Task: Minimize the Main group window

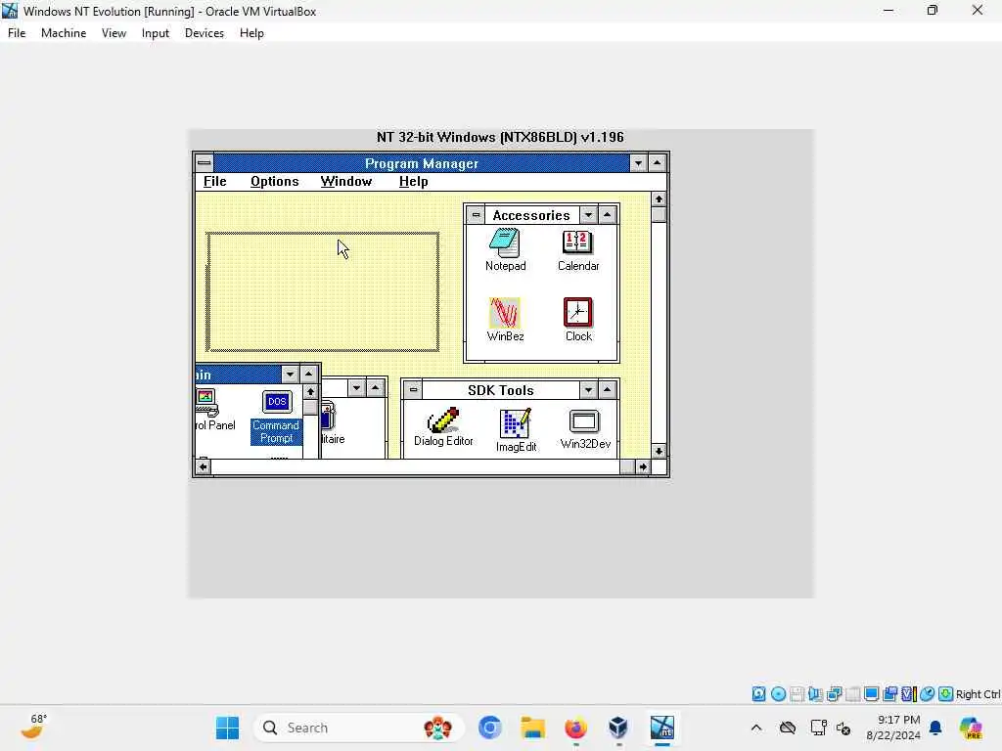Action: click(x=290, y=375)
